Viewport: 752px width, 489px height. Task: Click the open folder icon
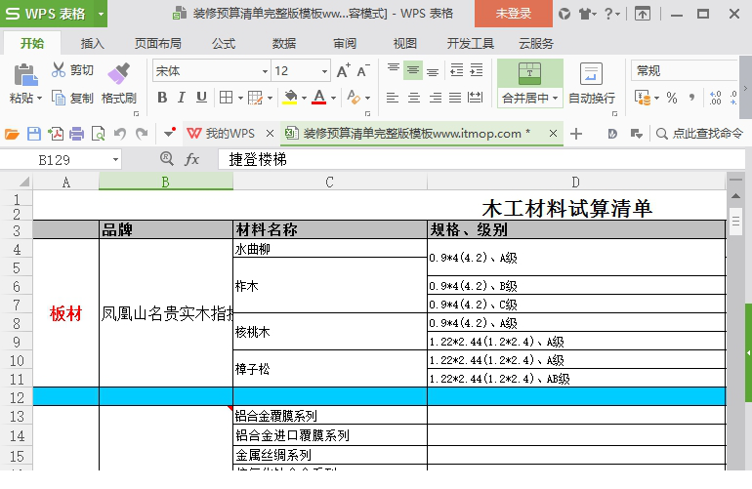click(x=12, y=134)
